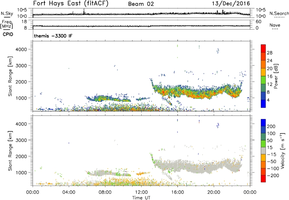This screenshot has height=200, width=289.
Task: Click the "-50" label on Velocity colorbar
Action: click(x=271, y=161)
